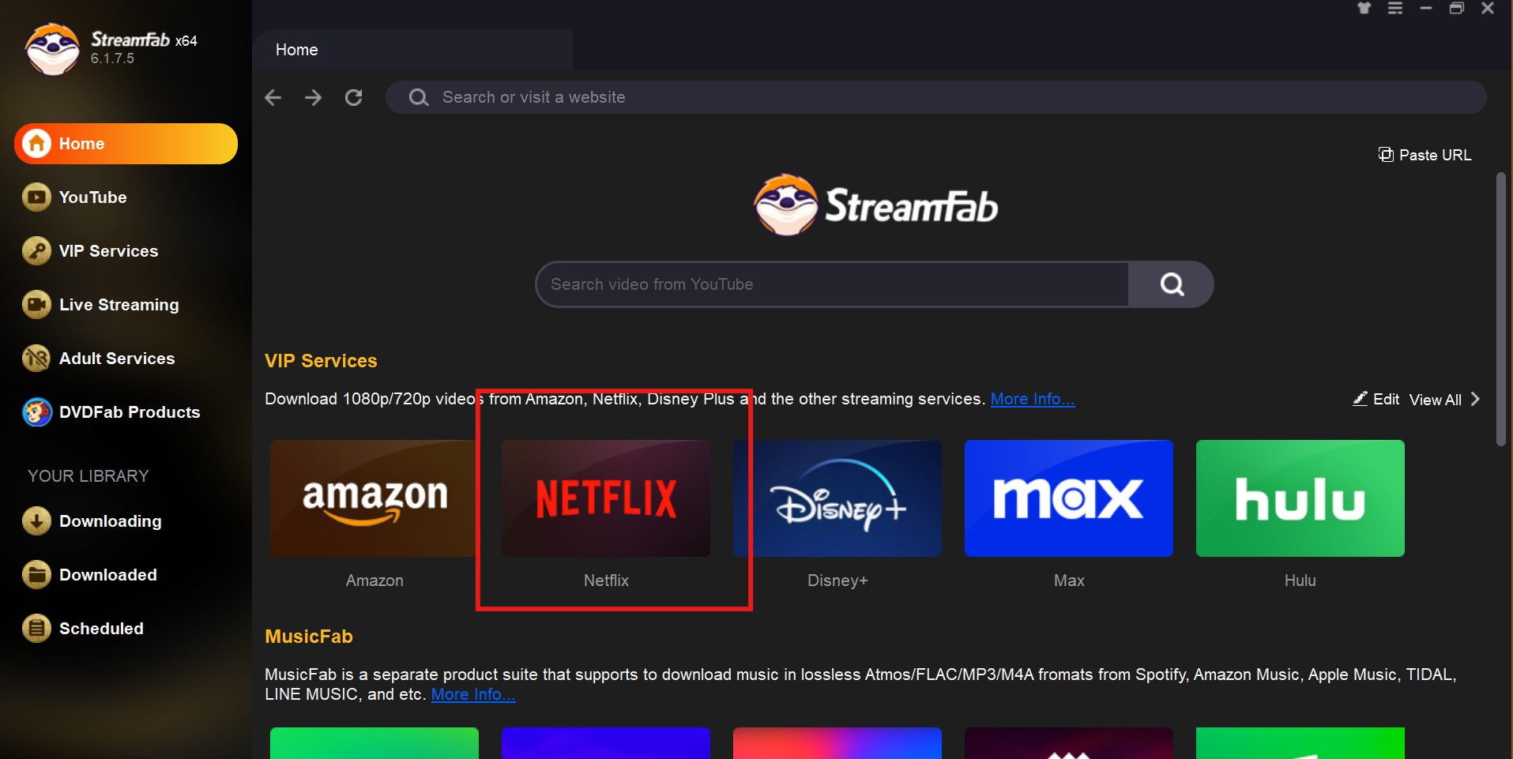
Task: Expand VIP Services with the chevron arrow
Action: pyautogui.click(x=1475, y=399)
